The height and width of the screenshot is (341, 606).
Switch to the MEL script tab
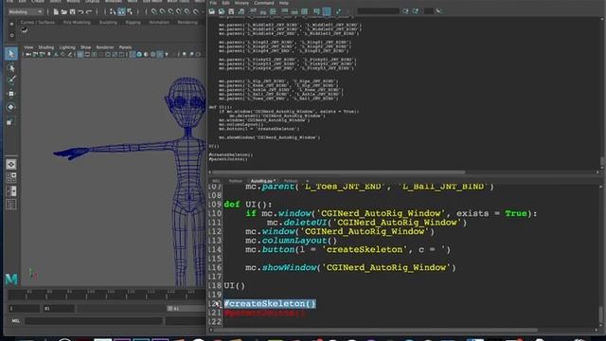[x=216, y=181]
